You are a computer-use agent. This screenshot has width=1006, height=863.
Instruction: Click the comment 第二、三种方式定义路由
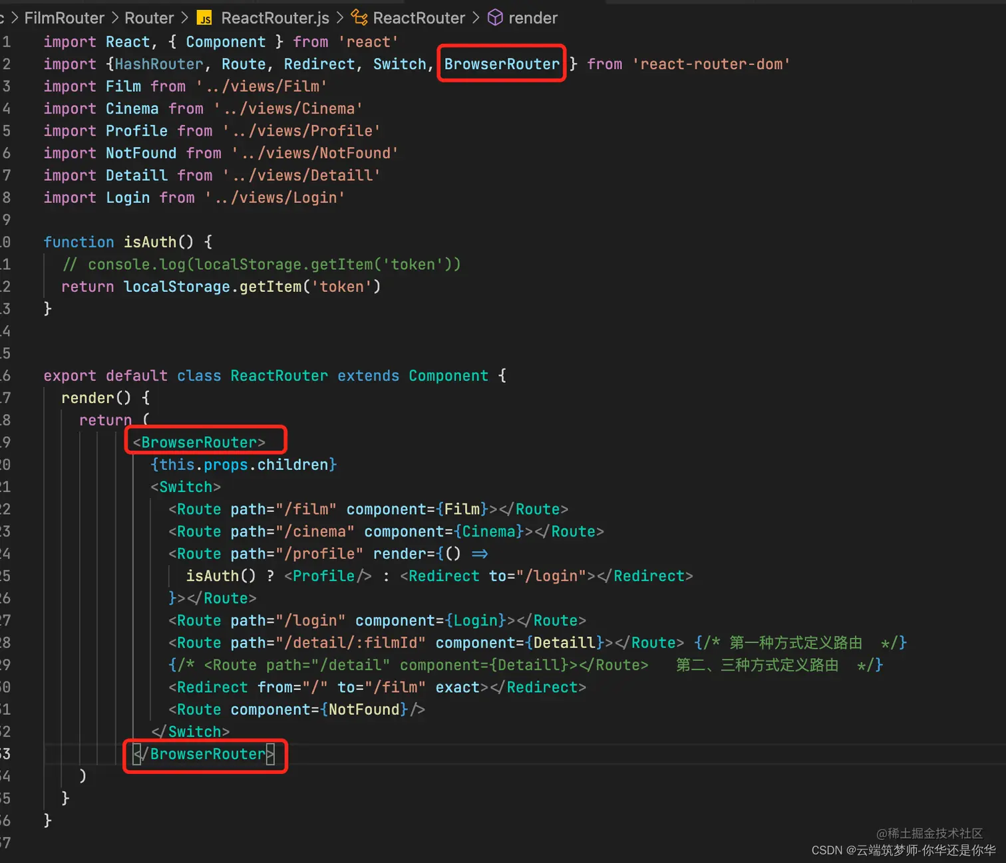point(757,665)
